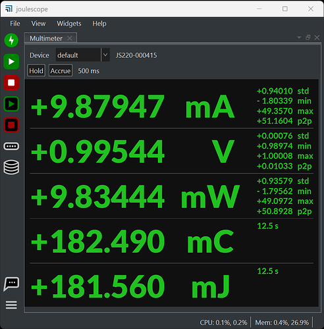The image size is (324, 329).
Task: Click the green lightning bolt power icon
Action: coord(11,40)
